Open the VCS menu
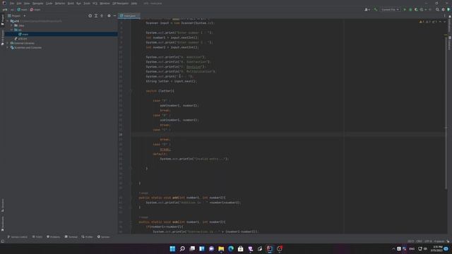This screenshot has width=452, height=254. coord(95,4)
